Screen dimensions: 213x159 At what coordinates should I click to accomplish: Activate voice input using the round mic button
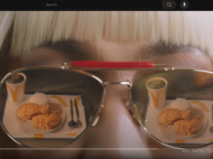[185, 5]
